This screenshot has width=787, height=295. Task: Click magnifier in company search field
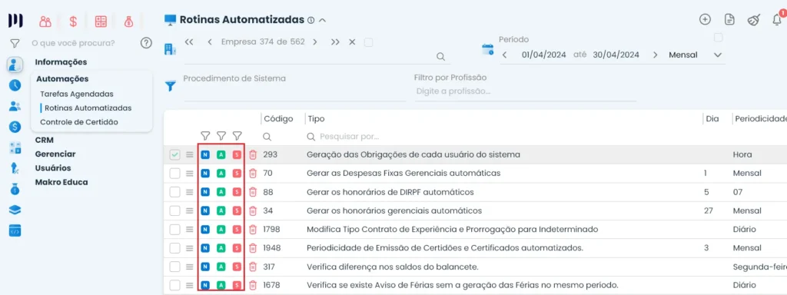(x=440, y=57)
